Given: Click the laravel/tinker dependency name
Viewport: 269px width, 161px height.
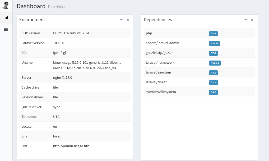Looking at the screenshot, I should point(156,82).
